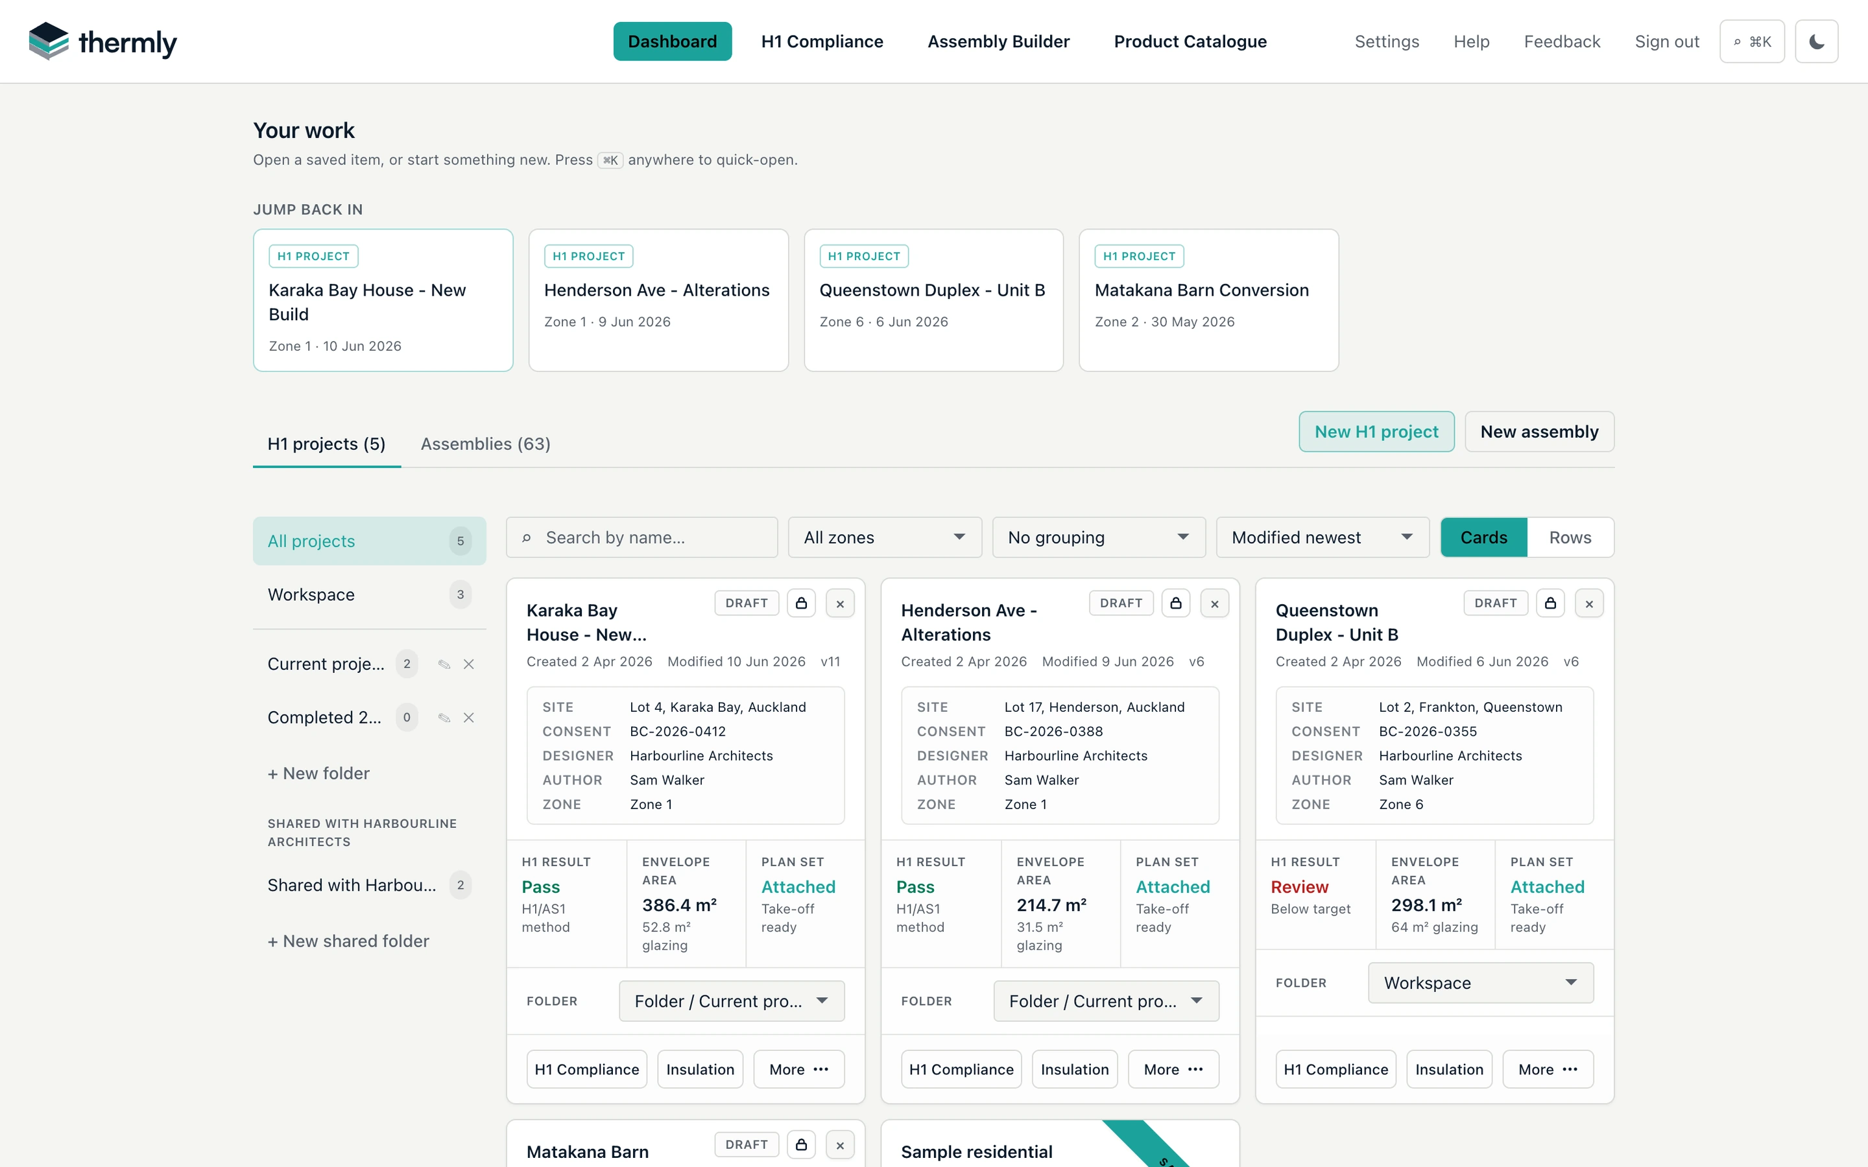Click + New shared folder

pos(348,941)
